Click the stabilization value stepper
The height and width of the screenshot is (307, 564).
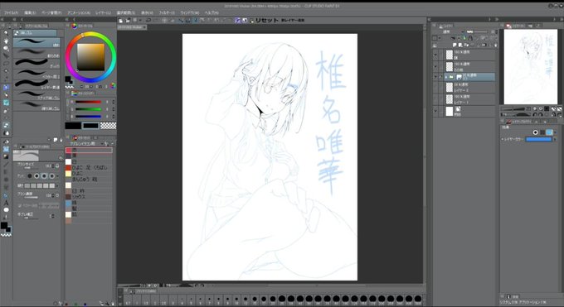tap(53, 216)
